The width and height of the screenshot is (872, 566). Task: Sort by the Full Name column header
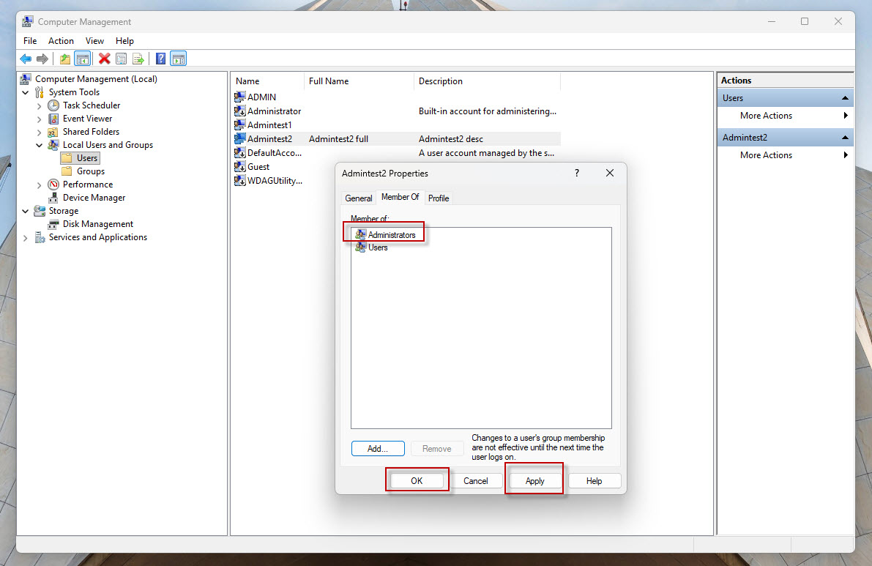359,81
